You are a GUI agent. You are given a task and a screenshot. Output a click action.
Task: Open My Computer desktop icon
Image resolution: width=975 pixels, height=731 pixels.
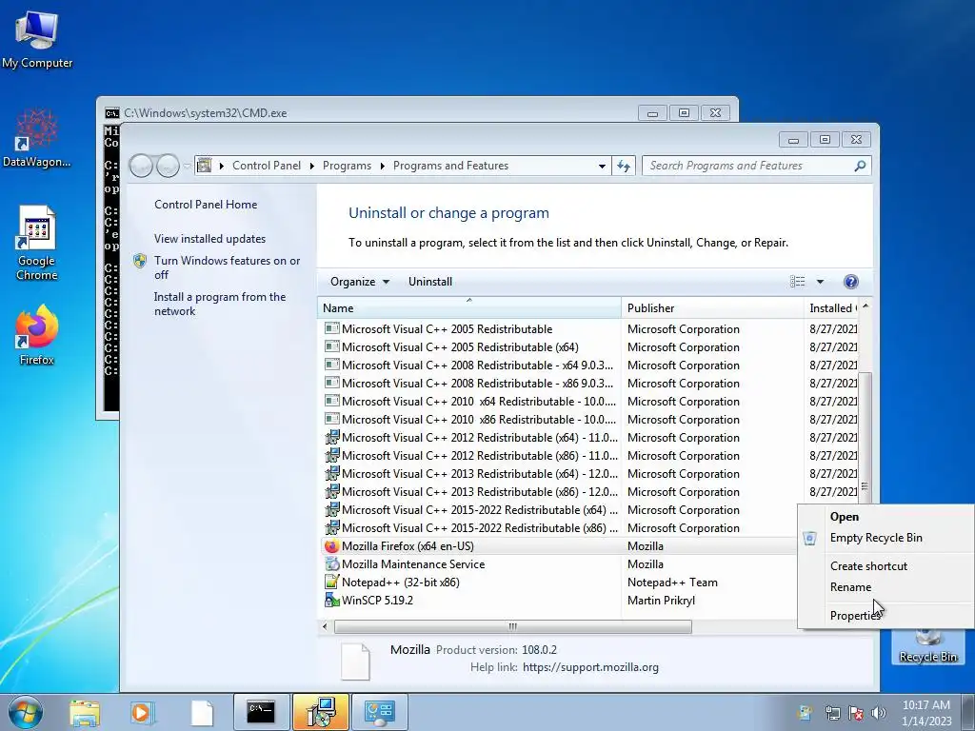coord(37,38)
